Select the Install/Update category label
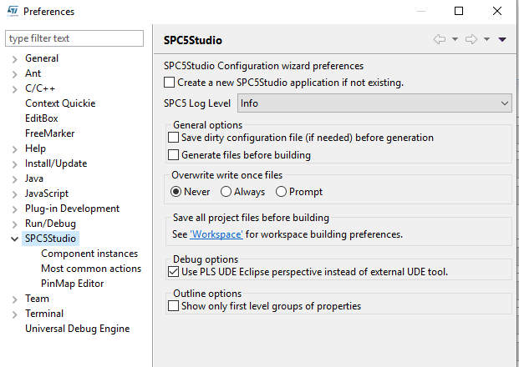Viewport: 519px width, 367px height. tap(56, 163)
